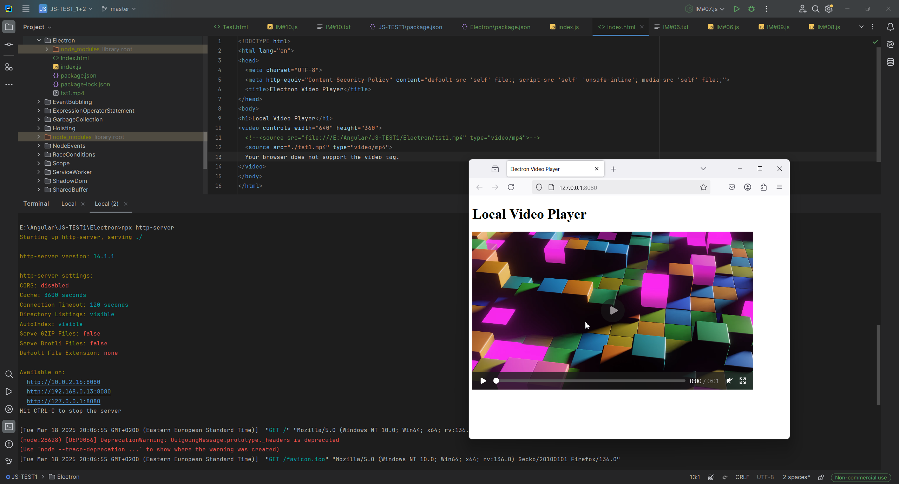
Task: Bookmark page with the star icon
Action: [x=703, y=187]
